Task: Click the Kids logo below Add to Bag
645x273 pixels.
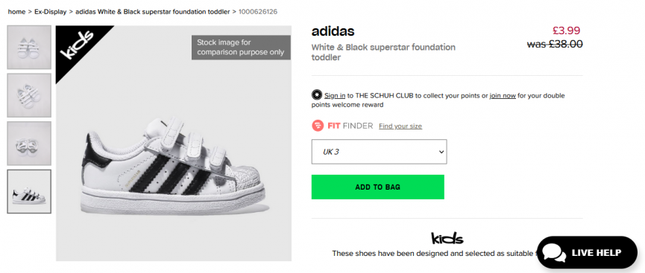Action: (x=447, y=238)
